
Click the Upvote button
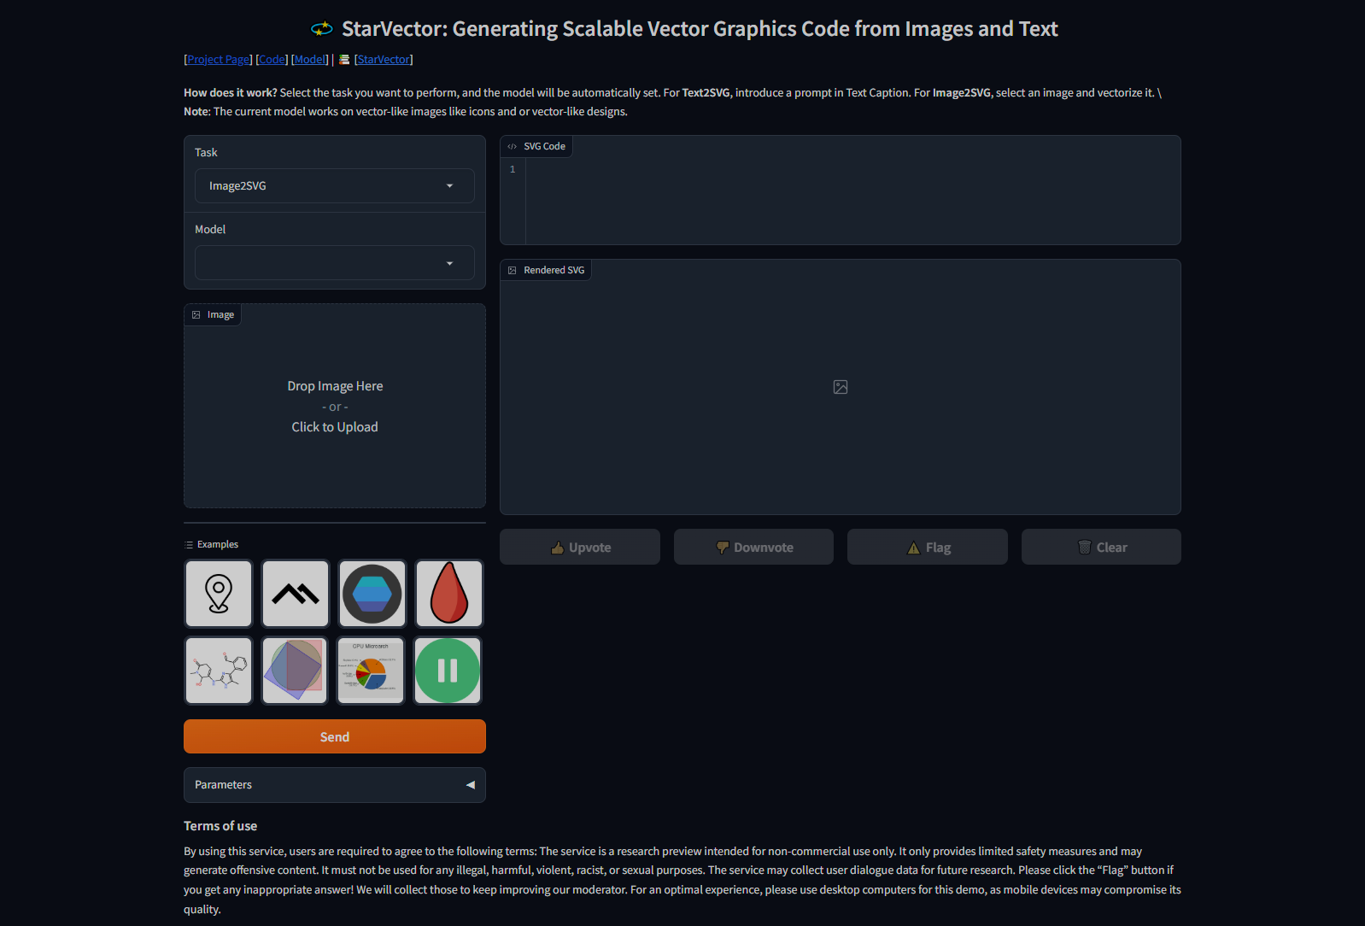click(580, 547)
